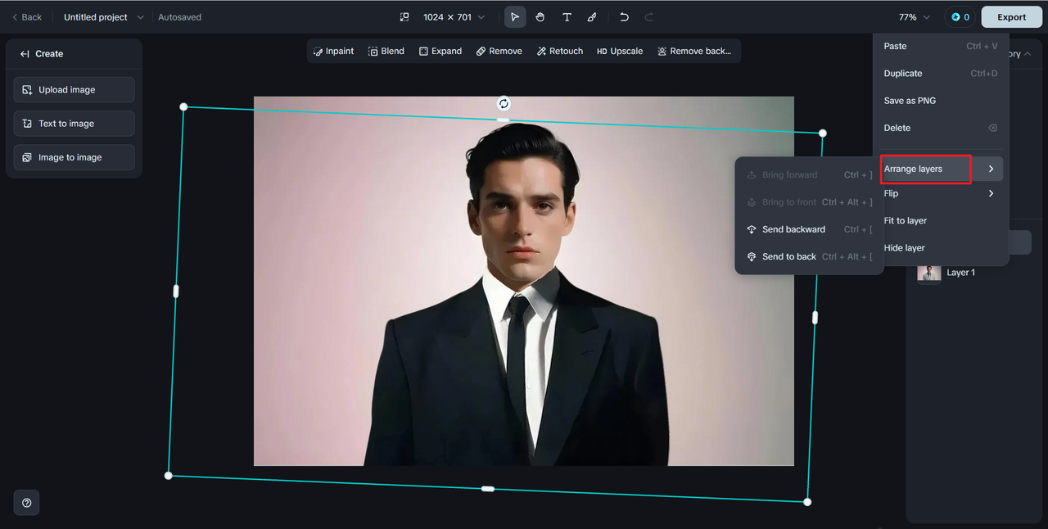Choose Paste from context menu

point(941,47)
